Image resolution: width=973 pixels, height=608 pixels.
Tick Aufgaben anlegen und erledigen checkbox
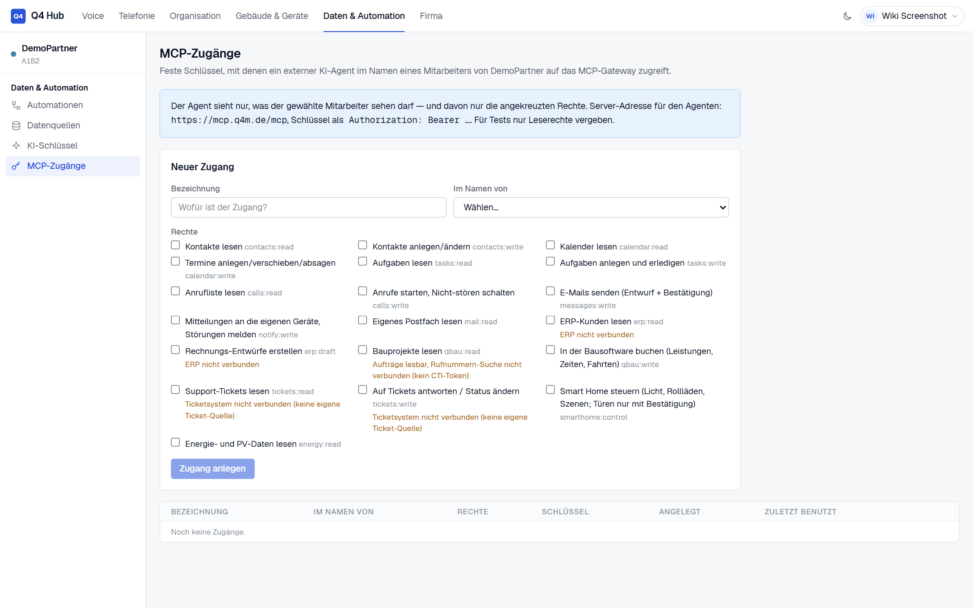pyautogui.click(x=550, y=261)
